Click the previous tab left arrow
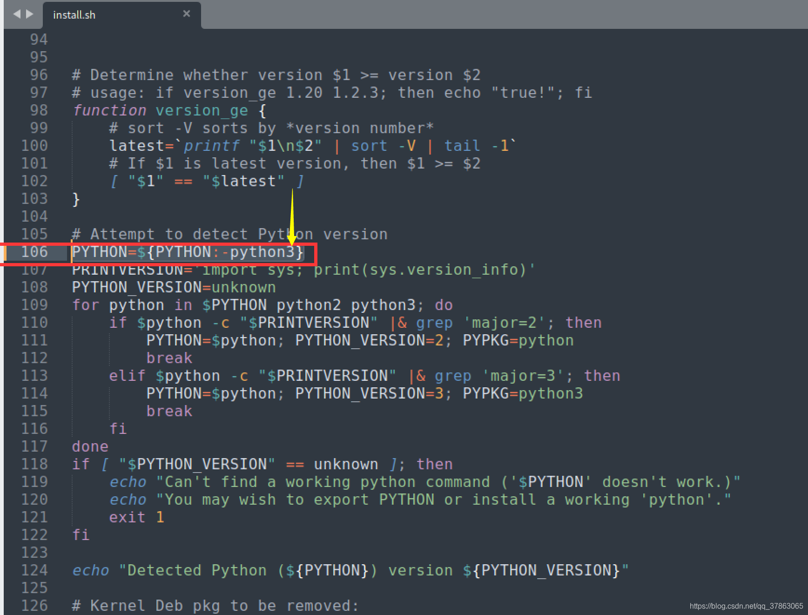808x615 pixels. (17, 14)
